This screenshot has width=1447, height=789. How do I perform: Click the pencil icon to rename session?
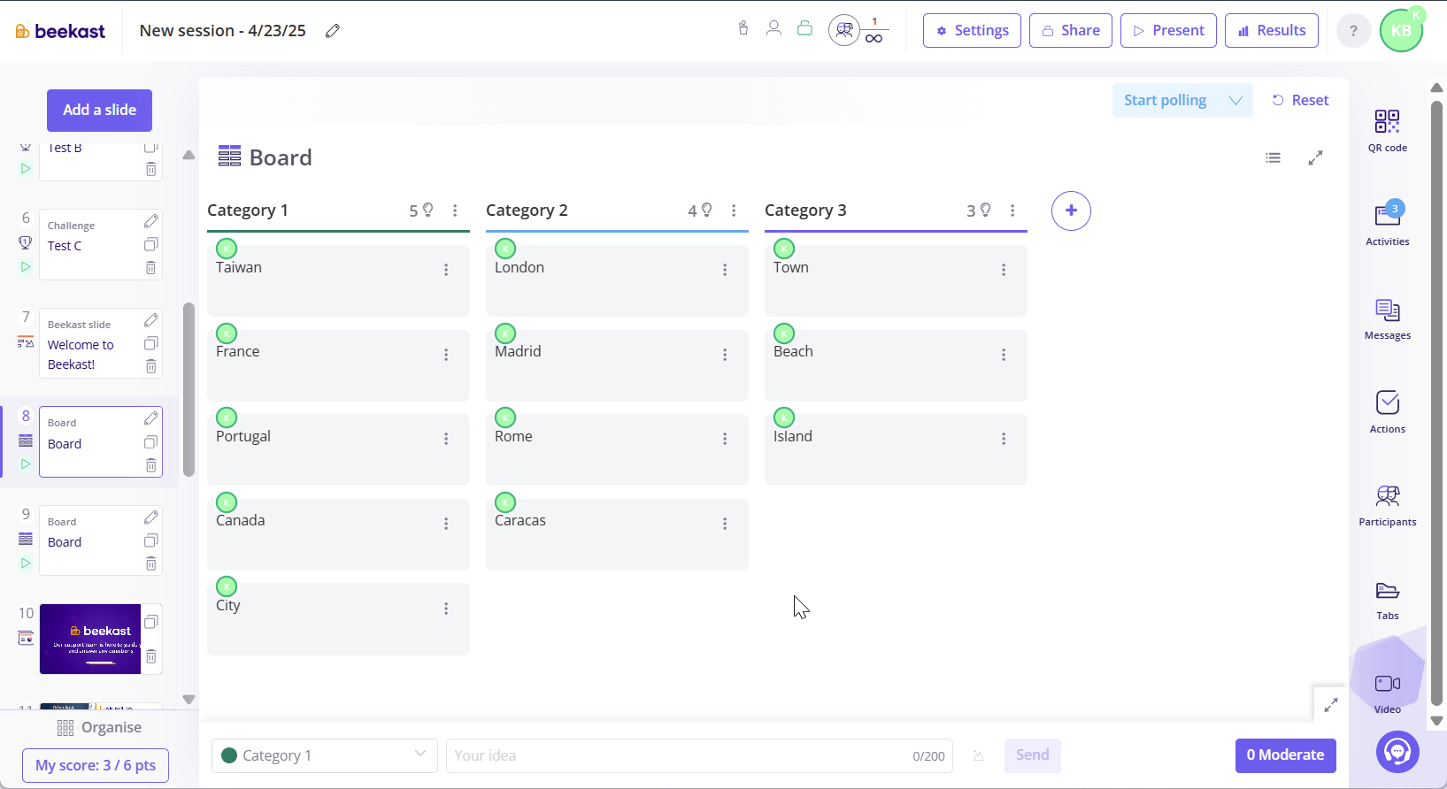click(x=333, y=31)
